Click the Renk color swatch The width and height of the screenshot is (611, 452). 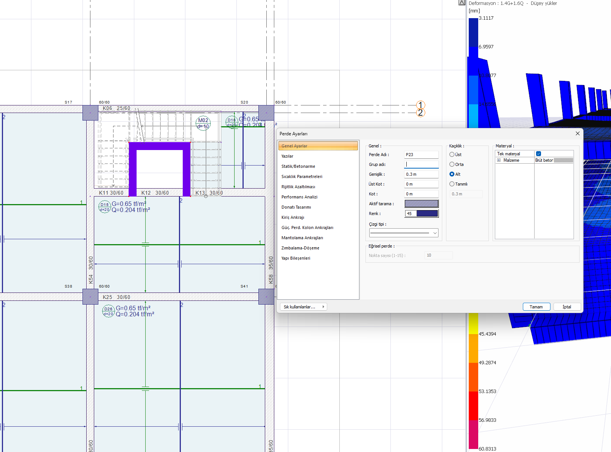point(421,214)
